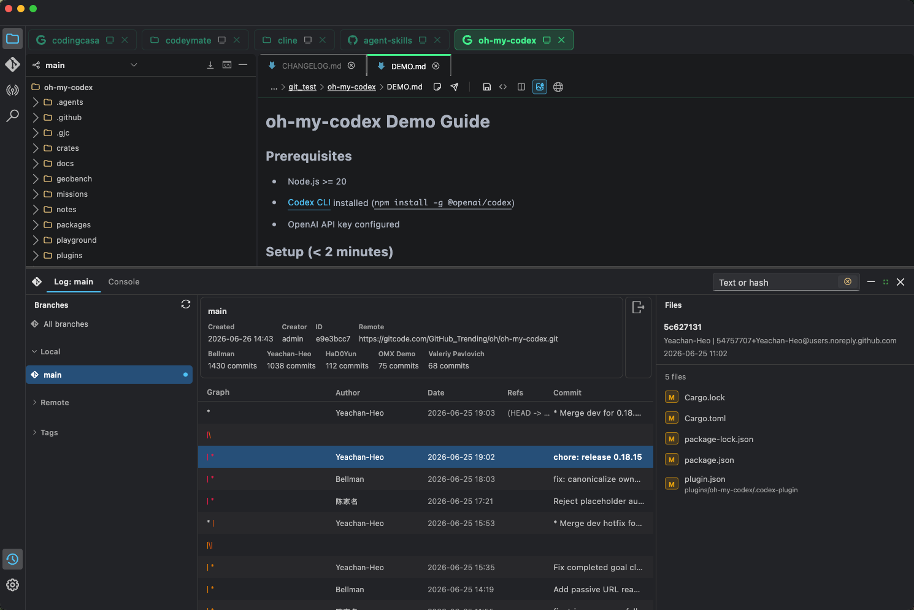Select the main local branch
This screenshot has height=610, width=914.
109,375
